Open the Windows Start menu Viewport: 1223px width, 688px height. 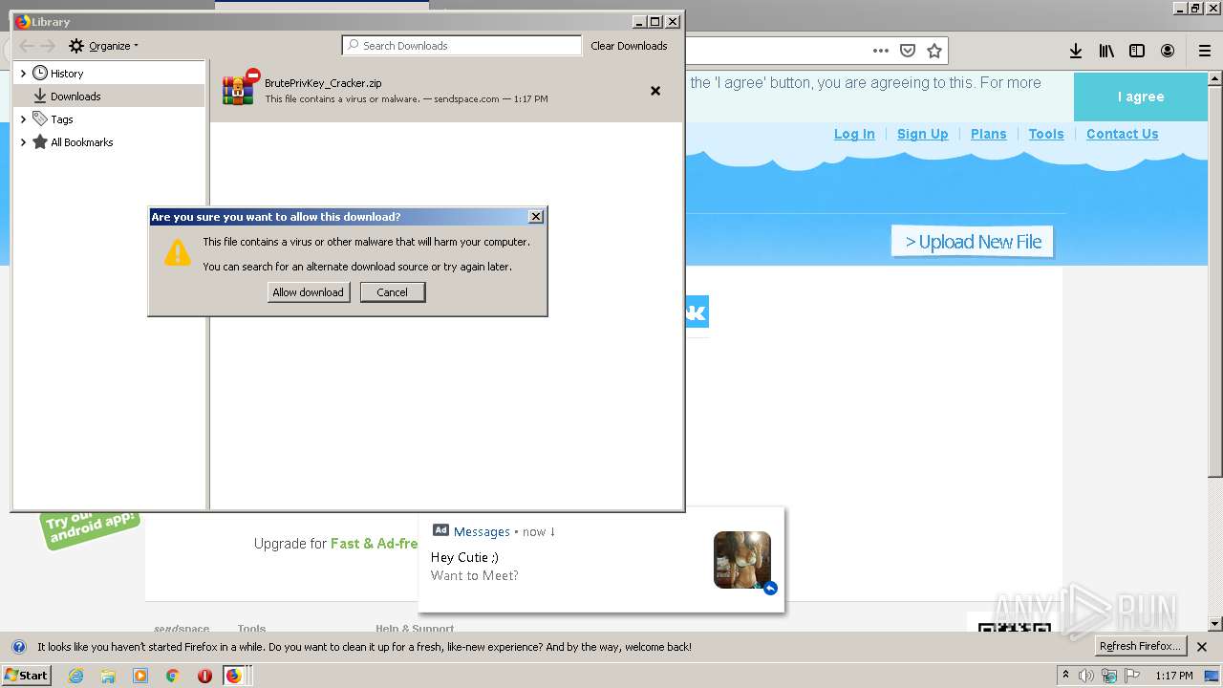click(x=26, y=676)
